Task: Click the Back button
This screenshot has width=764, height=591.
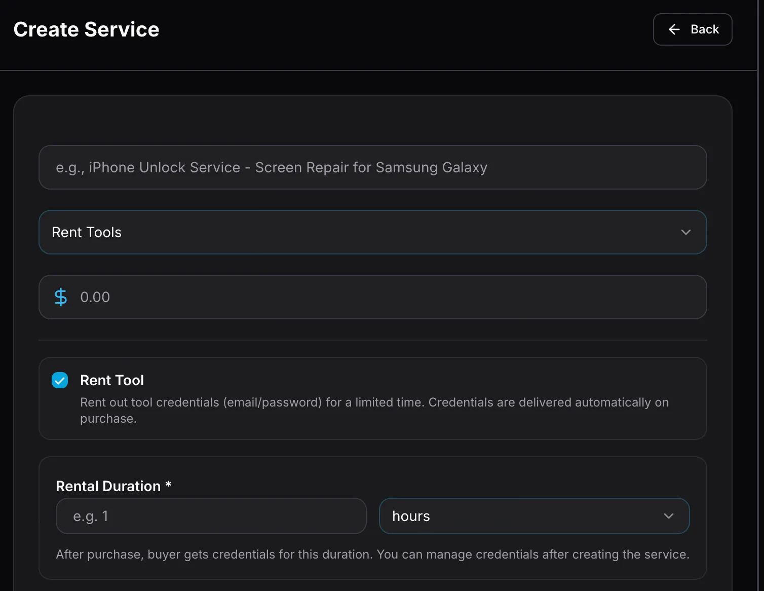Action: click(692, 29)
